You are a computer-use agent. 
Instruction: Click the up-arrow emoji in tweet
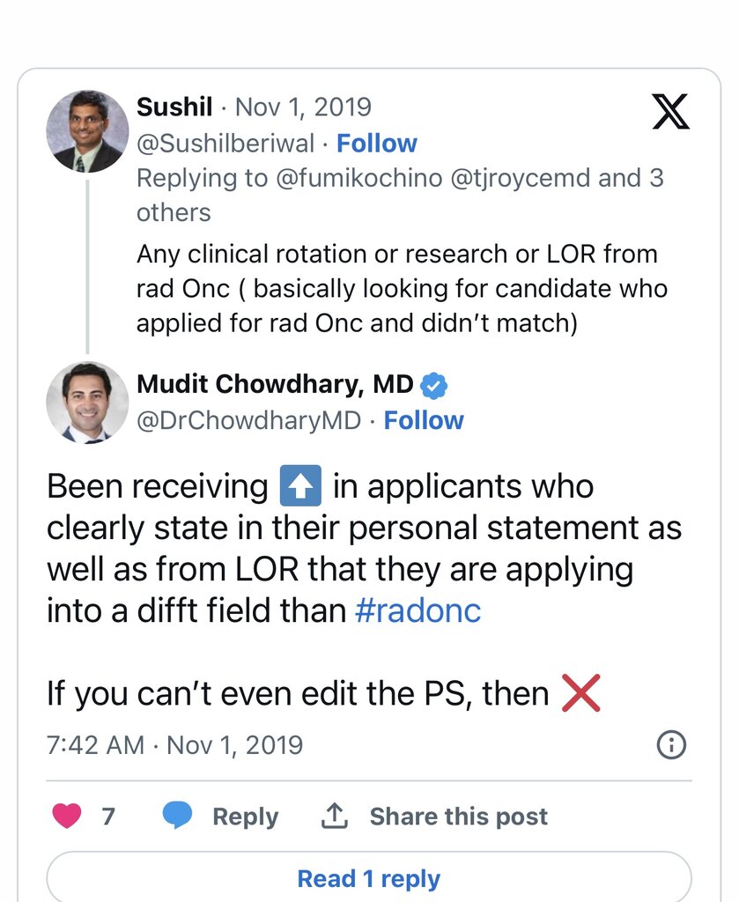(300, 486)
